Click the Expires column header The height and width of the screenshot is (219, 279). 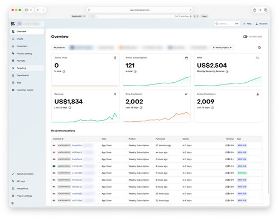[186, 139]
